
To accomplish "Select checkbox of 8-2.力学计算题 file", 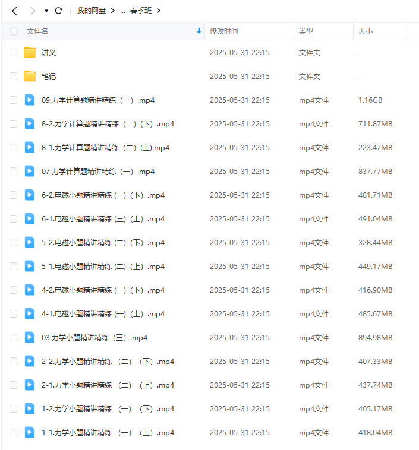I will [x=14, y=123].
